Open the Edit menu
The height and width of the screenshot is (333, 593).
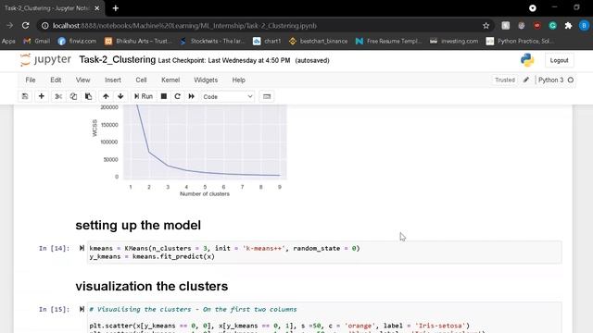56,80
